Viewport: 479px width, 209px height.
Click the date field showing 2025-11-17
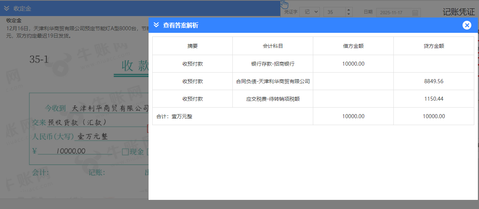(393, 12)
